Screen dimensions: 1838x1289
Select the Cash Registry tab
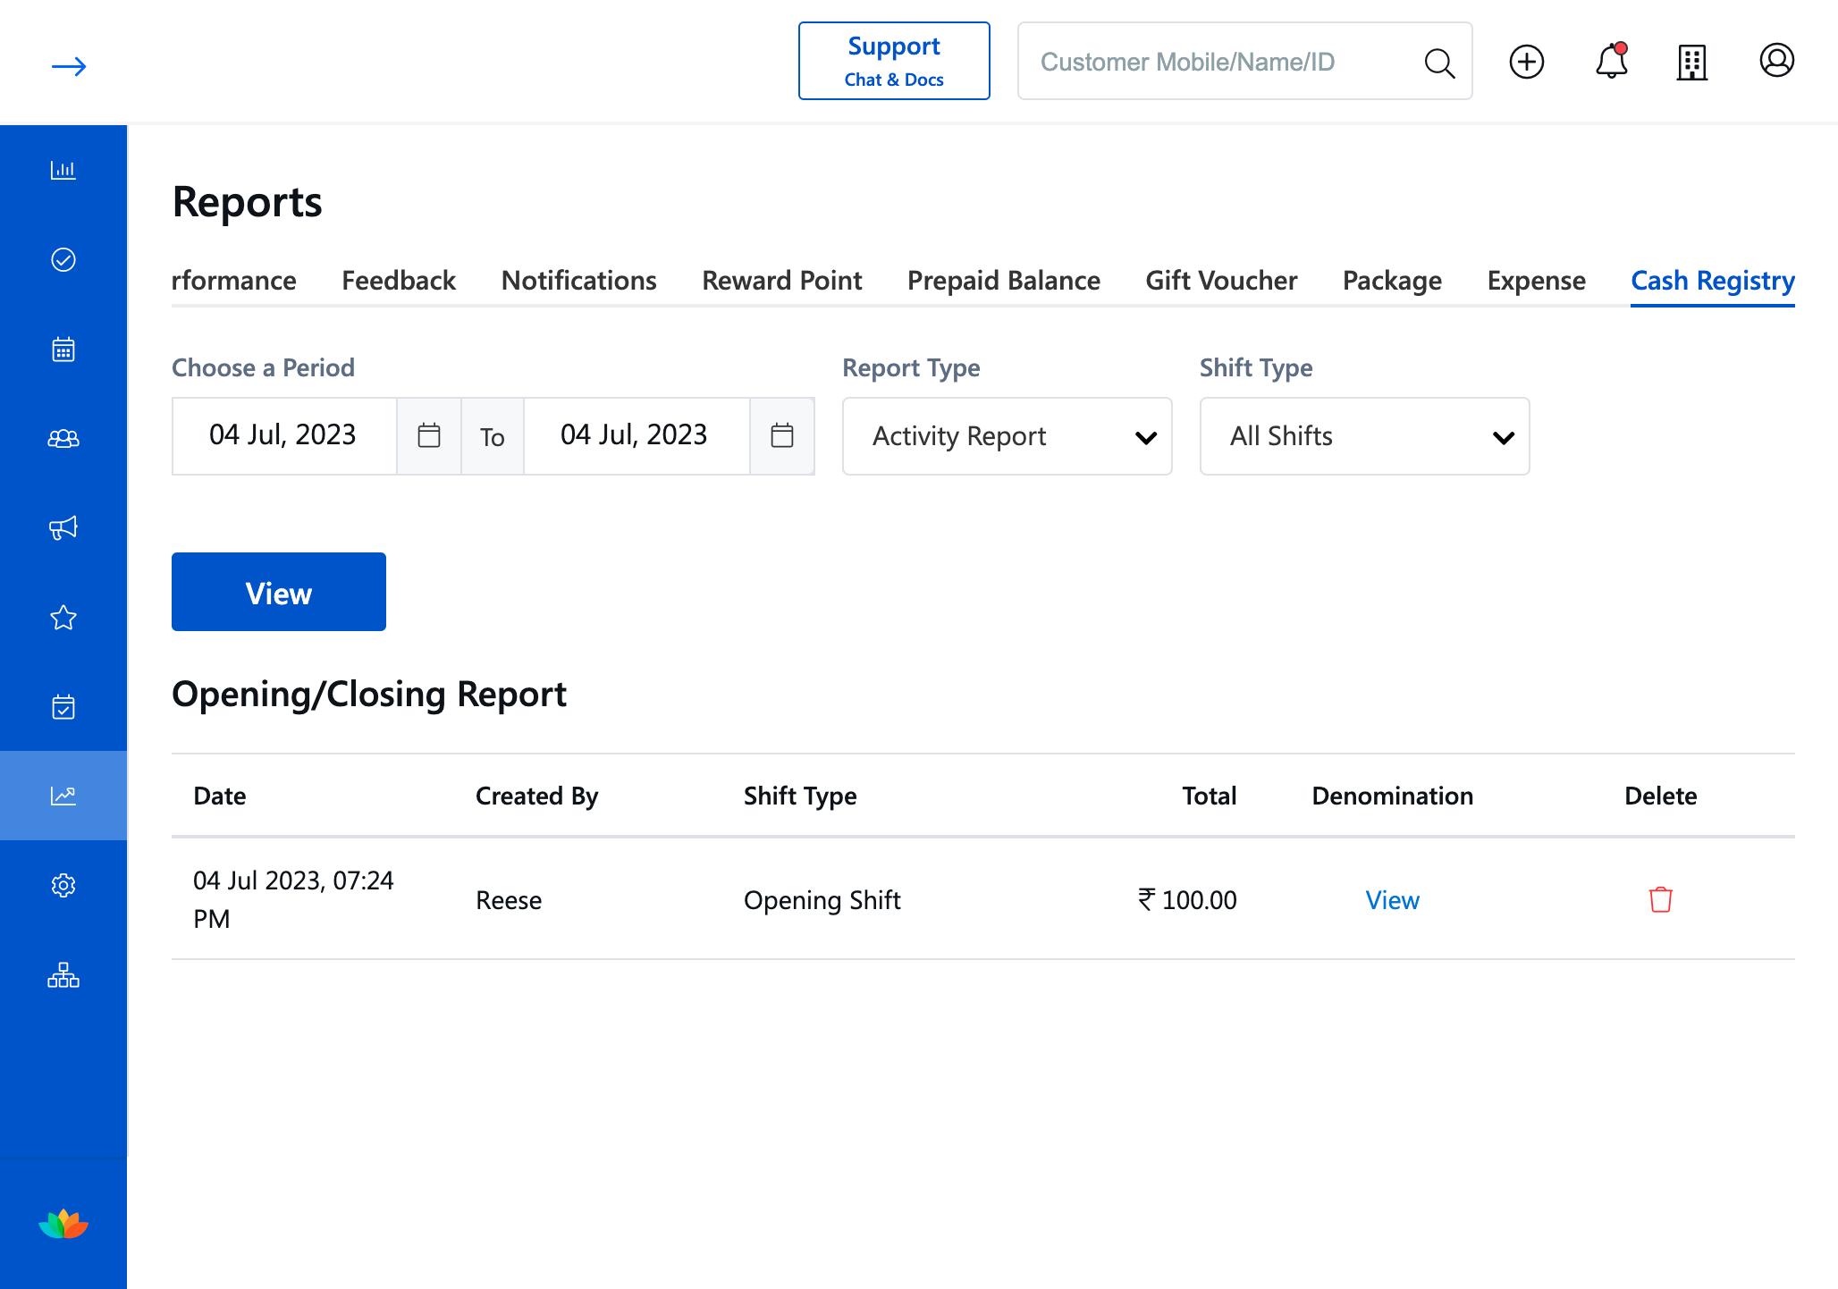[1713, 281]
